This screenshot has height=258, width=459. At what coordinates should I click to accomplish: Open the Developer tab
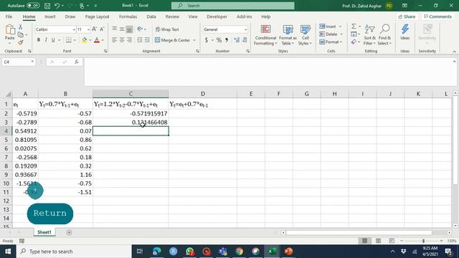tap(217, 16)
